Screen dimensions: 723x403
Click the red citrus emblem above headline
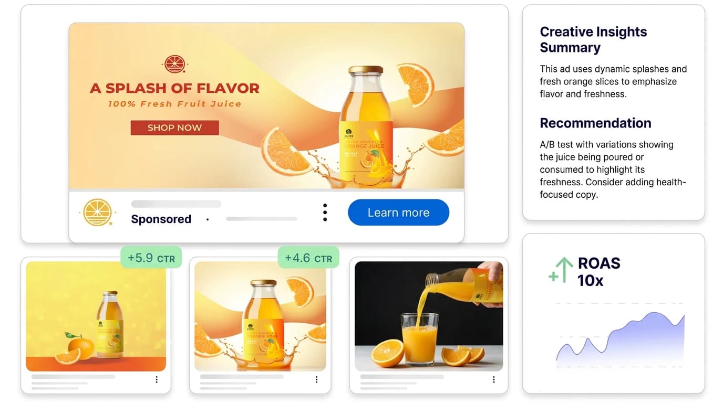(x=174, y=64)
